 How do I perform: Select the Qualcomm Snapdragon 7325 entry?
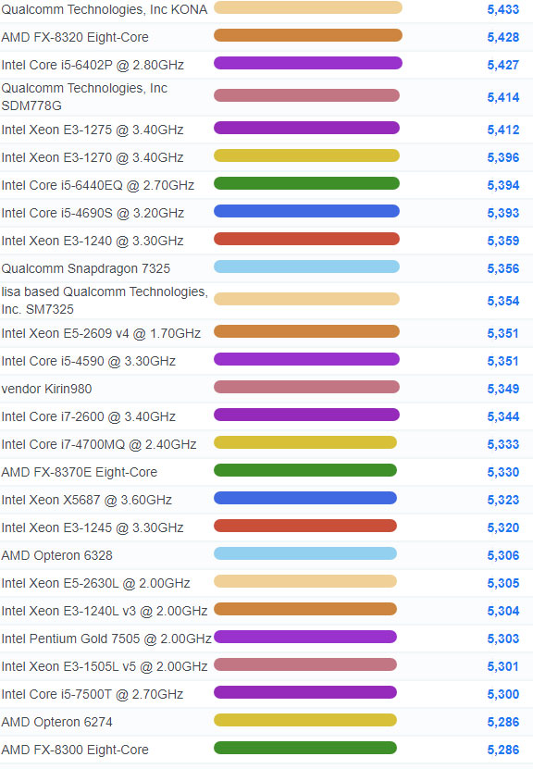click(86, 268)
